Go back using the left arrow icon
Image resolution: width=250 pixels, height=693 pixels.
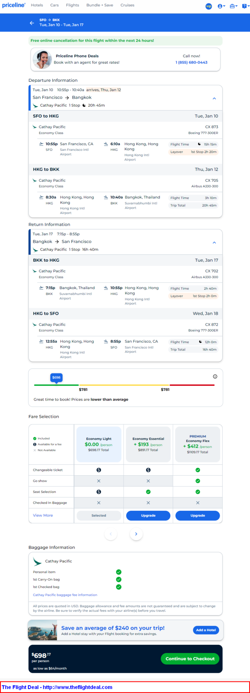tap(32, 23)
